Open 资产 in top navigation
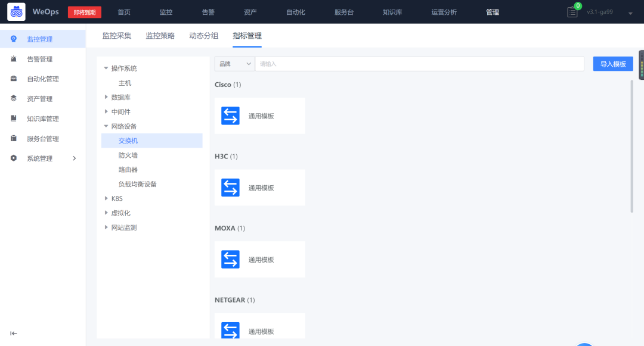The height and width of the screenshot is (346, 644). pyautogui.click(x=250, y=13)
